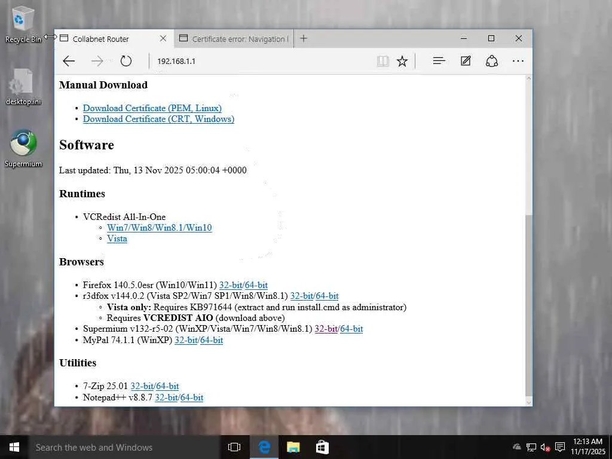Select the desktop.ini file icon
Screen dimensions: 612x459
23,87
